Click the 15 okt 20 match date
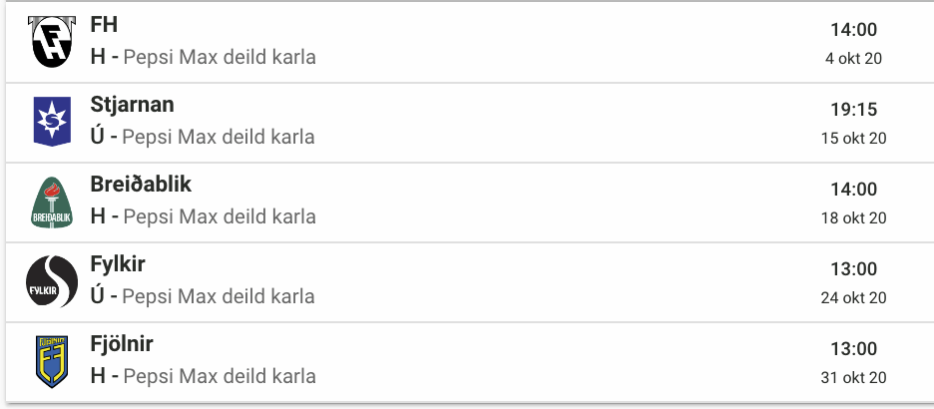 (853, 138)
